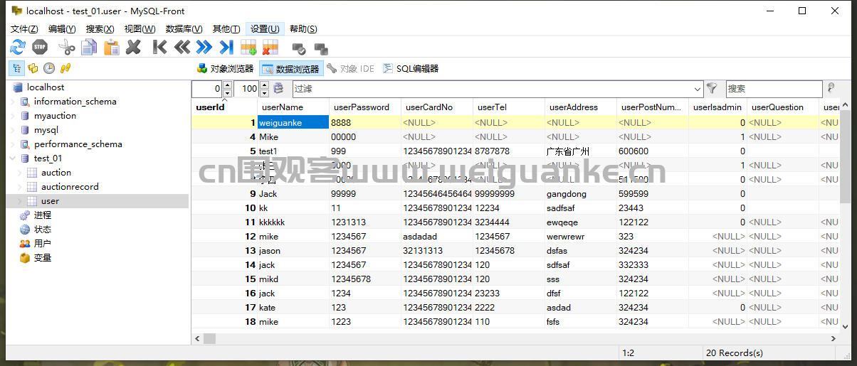Switch to 对象浏览器 object browser
Screen dimensions: 857x366
point(225,69)
